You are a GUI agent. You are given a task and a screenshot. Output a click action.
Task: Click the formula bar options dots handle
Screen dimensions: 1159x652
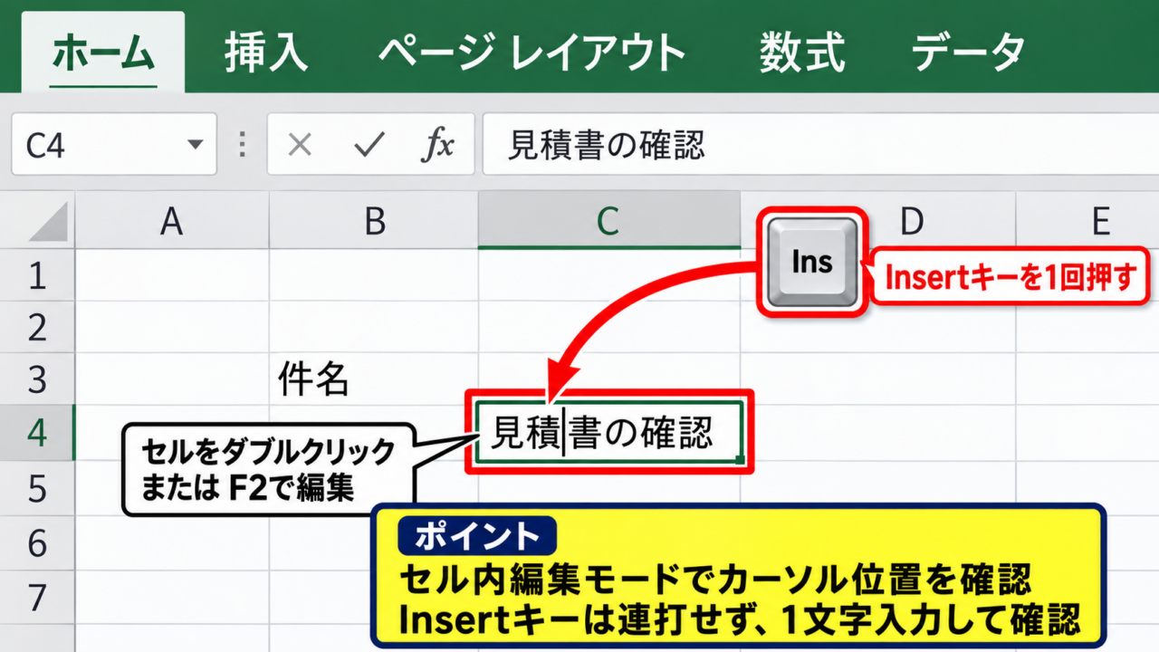tap(242, 145)
